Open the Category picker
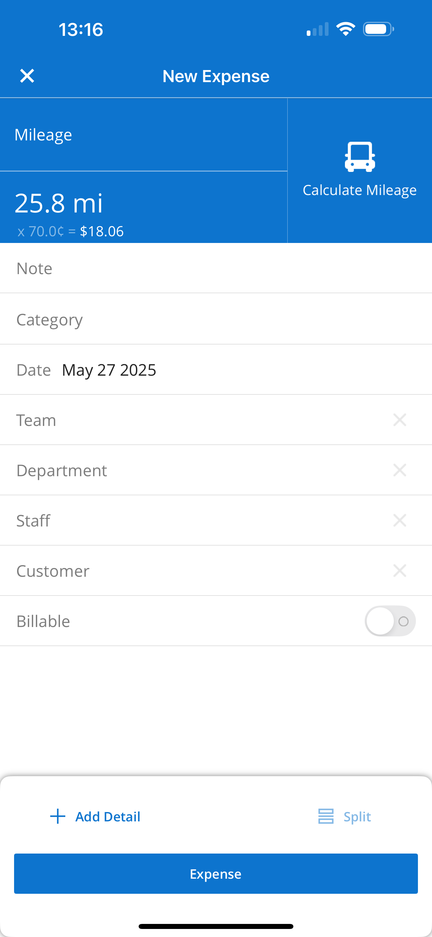The height and width of the screenshot is (937, 432). tap(216, 319)
